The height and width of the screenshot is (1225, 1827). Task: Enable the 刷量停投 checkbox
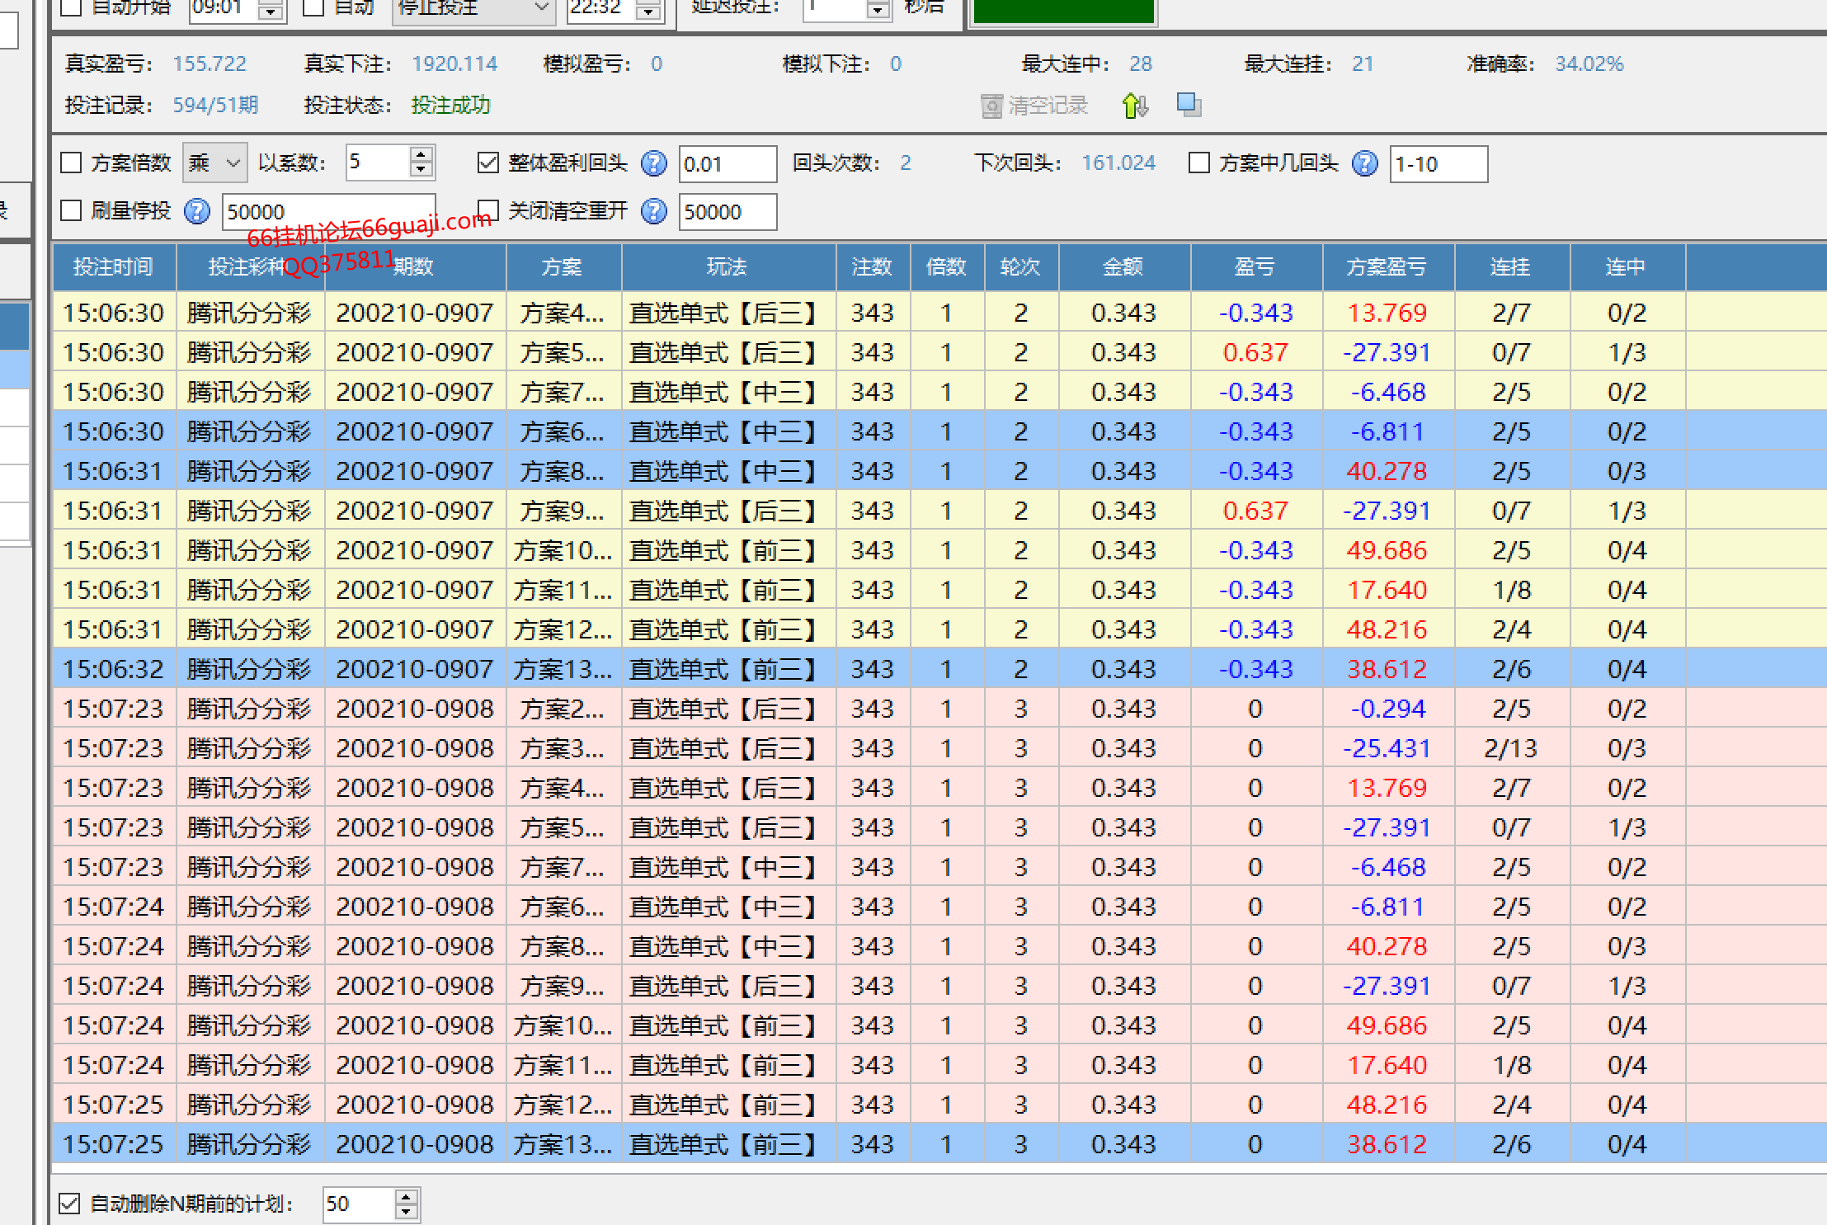[72, 210]
